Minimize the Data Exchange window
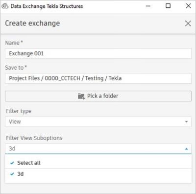Image resolution: width=196 pixels, height=194 pixels. (148, 6)
